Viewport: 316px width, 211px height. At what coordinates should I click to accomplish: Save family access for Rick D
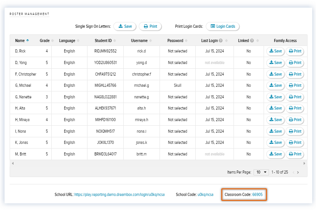pyautogui.click(x=276, y=51)
